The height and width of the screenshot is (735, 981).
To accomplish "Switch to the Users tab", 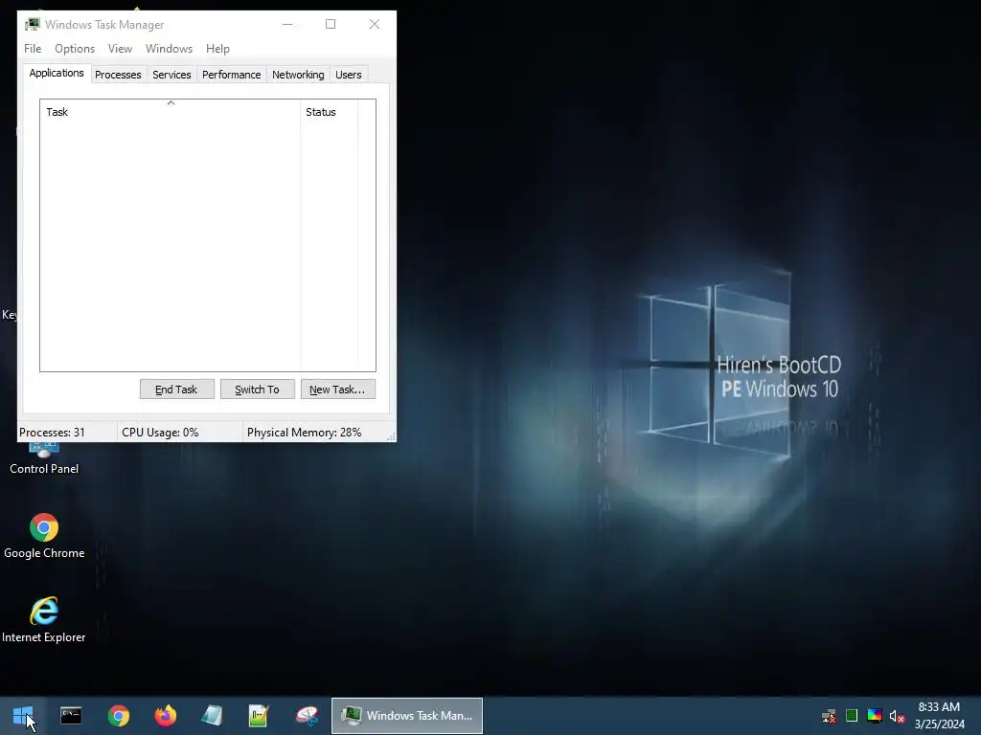I will pos(349,75).
